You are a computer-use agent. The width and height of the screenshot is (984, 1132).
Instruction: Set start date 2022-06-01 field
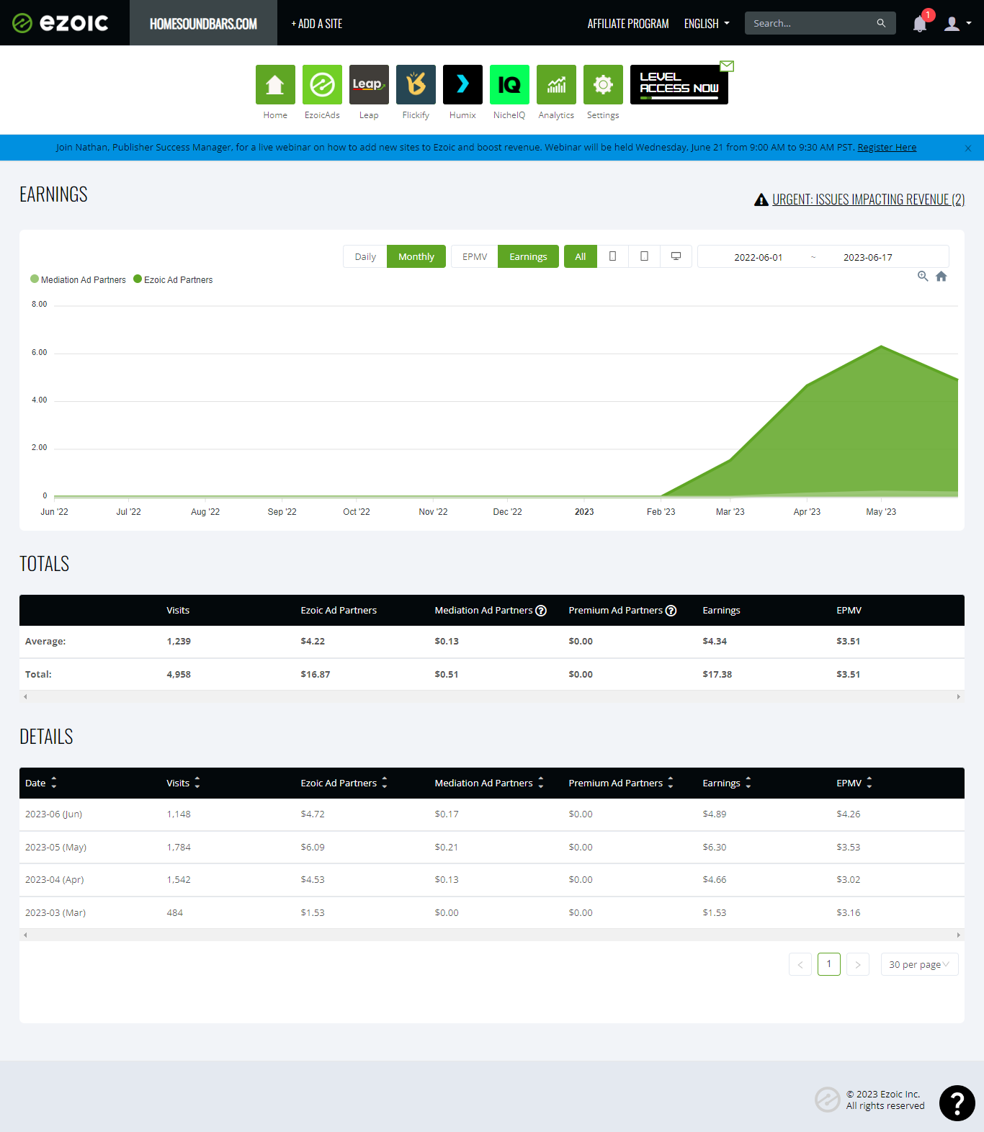758,257
